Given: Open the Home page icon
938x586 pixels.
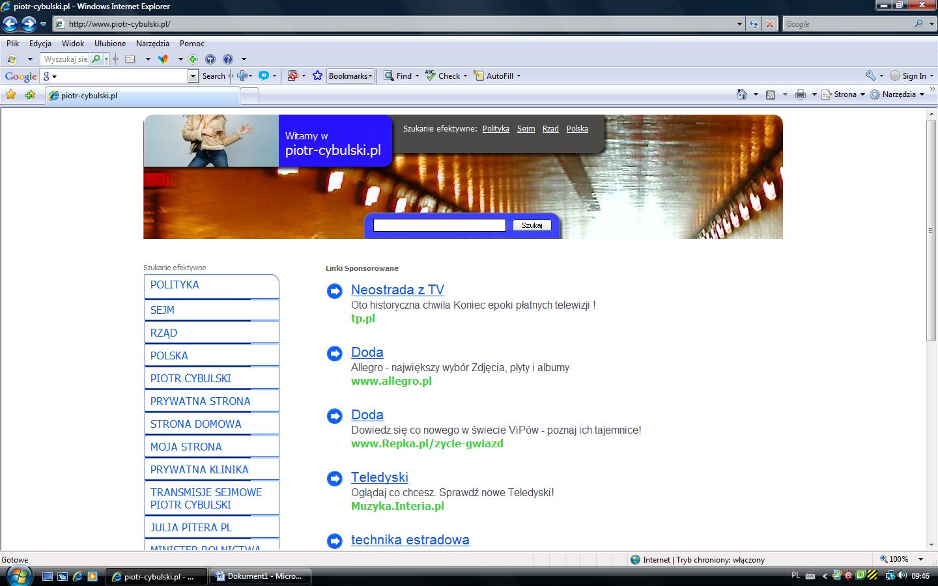Looking at the screenshot, I should 741,94.
